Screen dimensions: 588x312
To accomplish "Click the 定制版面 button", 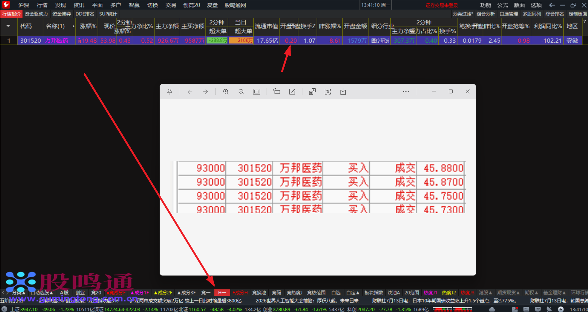I will [578, 14].
